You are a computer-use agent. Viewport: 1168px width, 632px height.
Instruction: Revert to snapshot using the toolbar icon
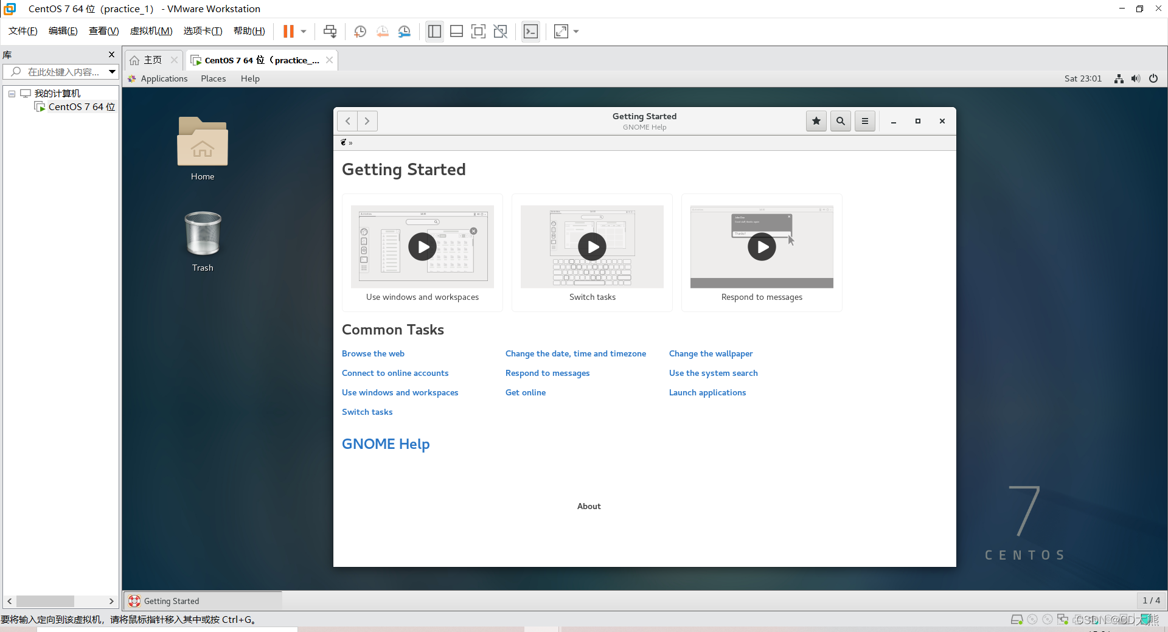(382, 32)
